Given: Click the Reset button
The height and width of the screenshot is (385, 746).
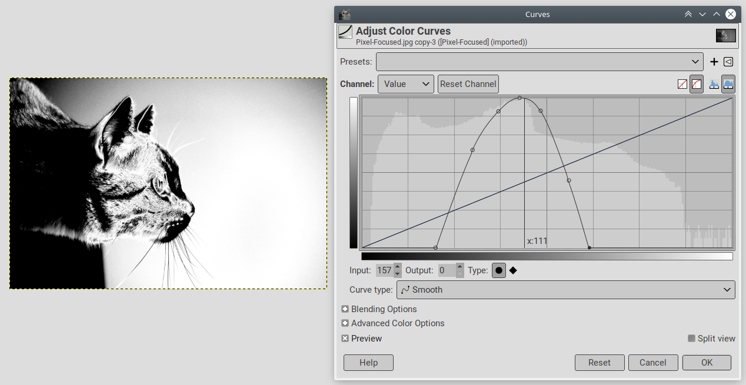Looking at the screenshot, I should (x=600, y=363).
